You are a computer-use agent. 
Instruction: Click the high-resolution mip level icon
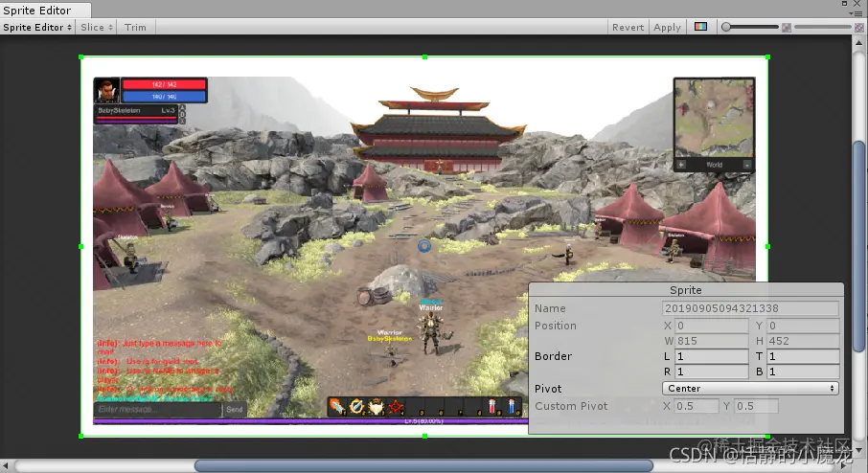pyautogui.click(x=859, y=27)
